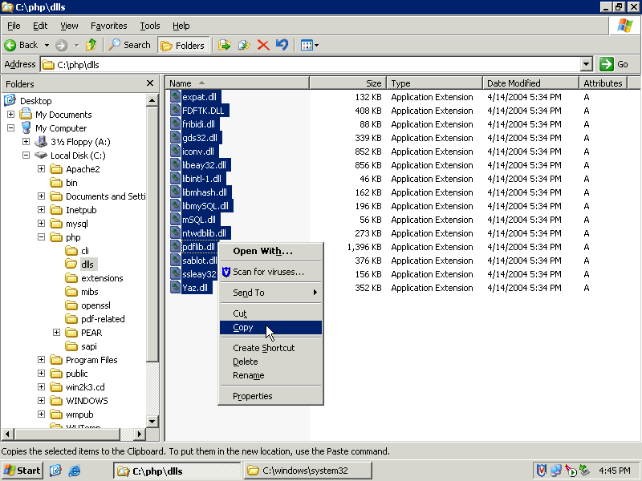Image resolution: width=642 pixels, height=481 pixels.
Task: Click the Up one level toolbar icon
Action: click(91, 45)
